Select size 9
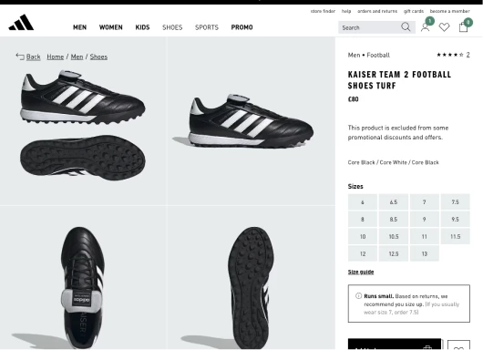Image resolution: width=483 pixels, height=350 pixels. coord(425,220)
